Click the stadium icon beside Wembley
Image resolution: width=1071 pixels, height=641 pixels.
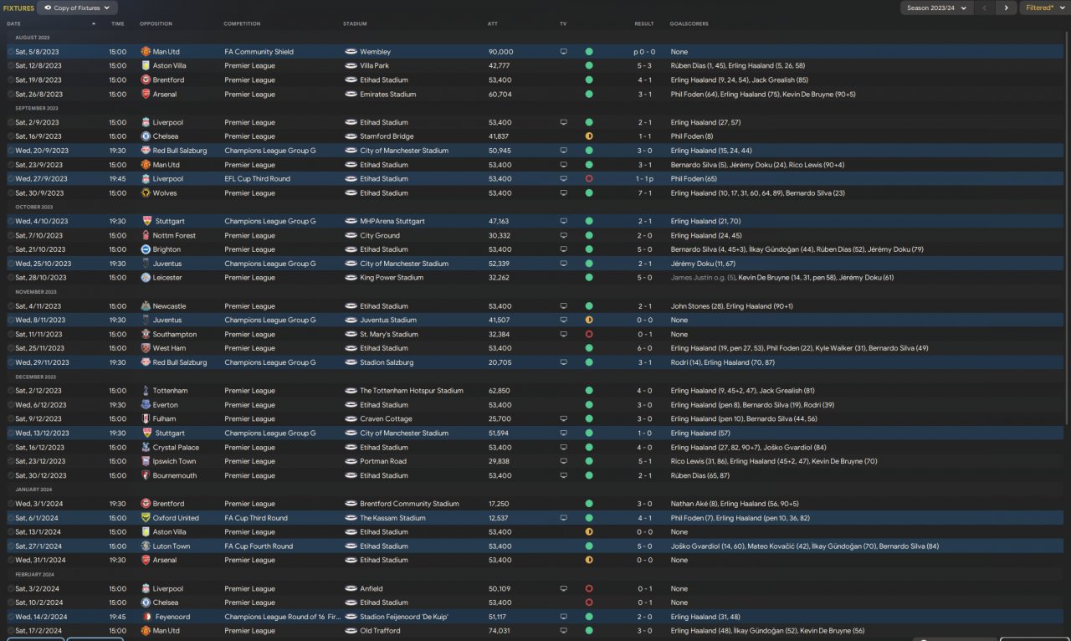(351, 52)
